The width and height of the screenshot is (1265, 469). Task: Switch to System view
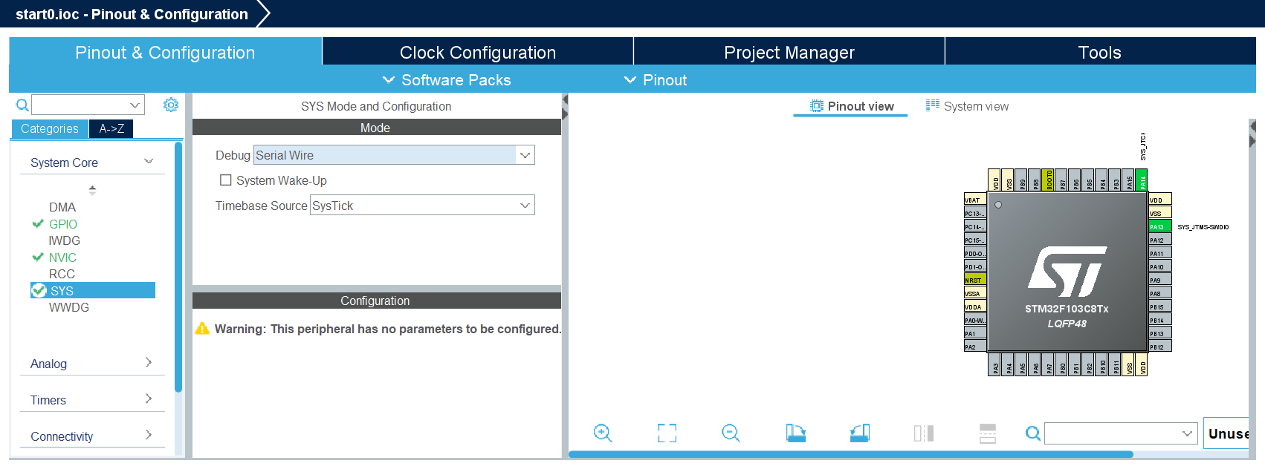[967, 106]
